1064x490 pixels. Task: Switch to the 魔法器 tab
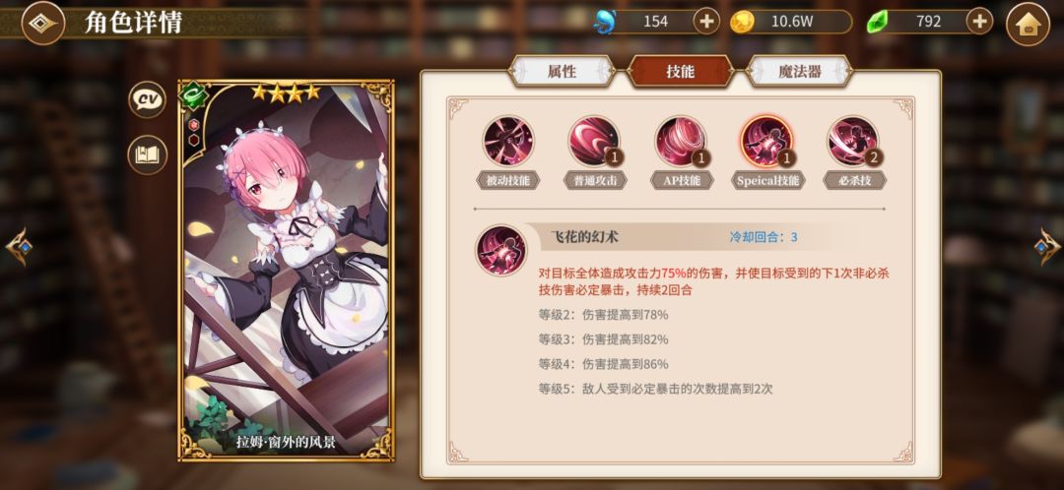(x=799, y=71)
